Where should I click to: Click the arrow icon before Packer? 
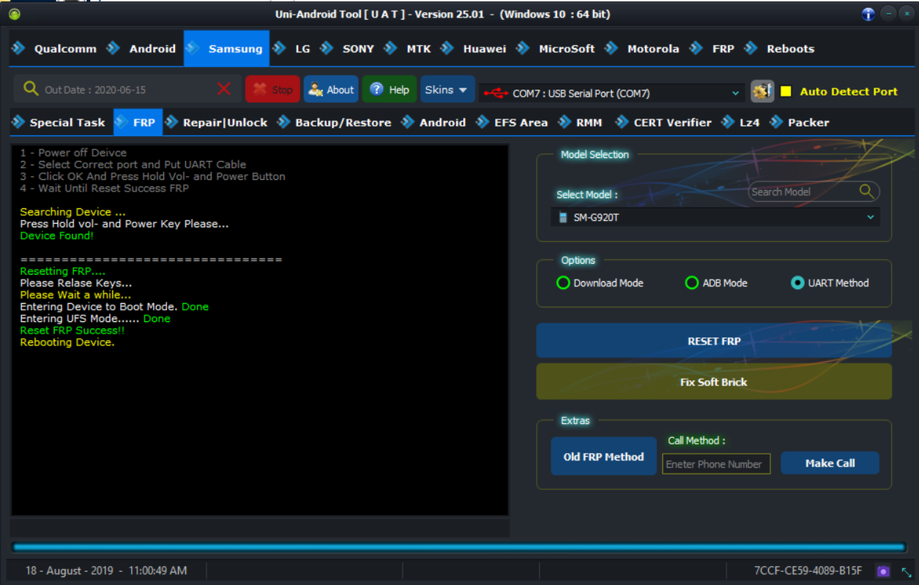point(777,122)
